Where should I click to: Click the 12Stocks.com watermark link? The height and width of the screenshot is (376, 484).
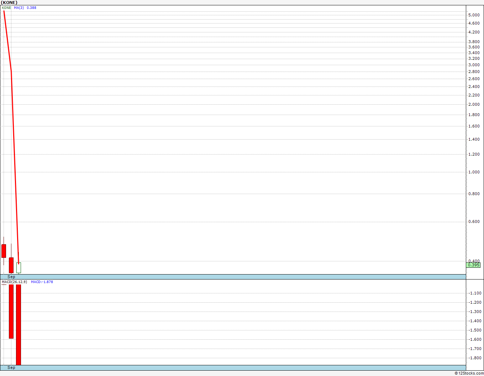[x=469, y=373]
